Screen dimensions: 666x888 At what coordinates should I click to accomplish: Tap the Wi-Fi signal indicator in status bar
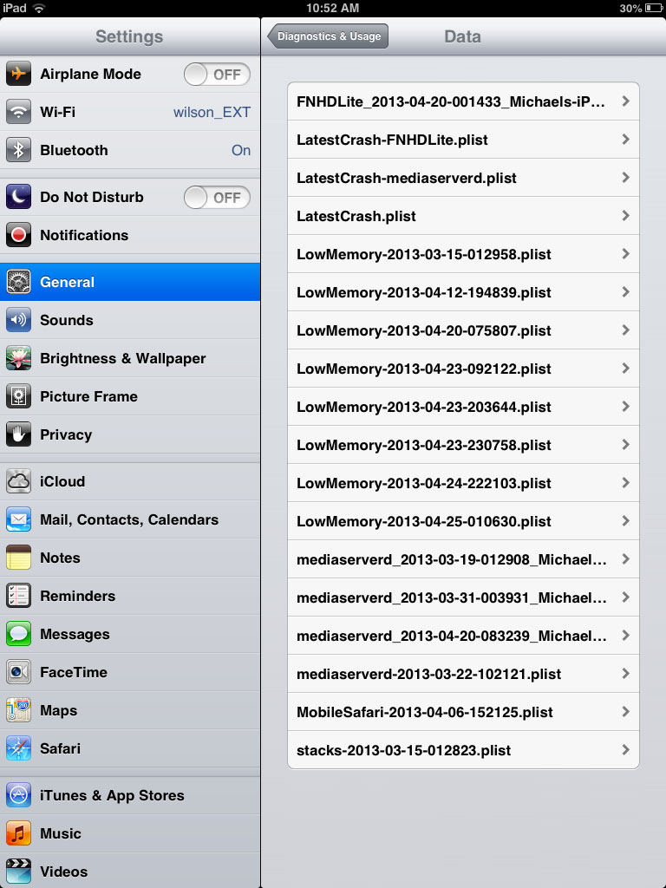(39, 8)
